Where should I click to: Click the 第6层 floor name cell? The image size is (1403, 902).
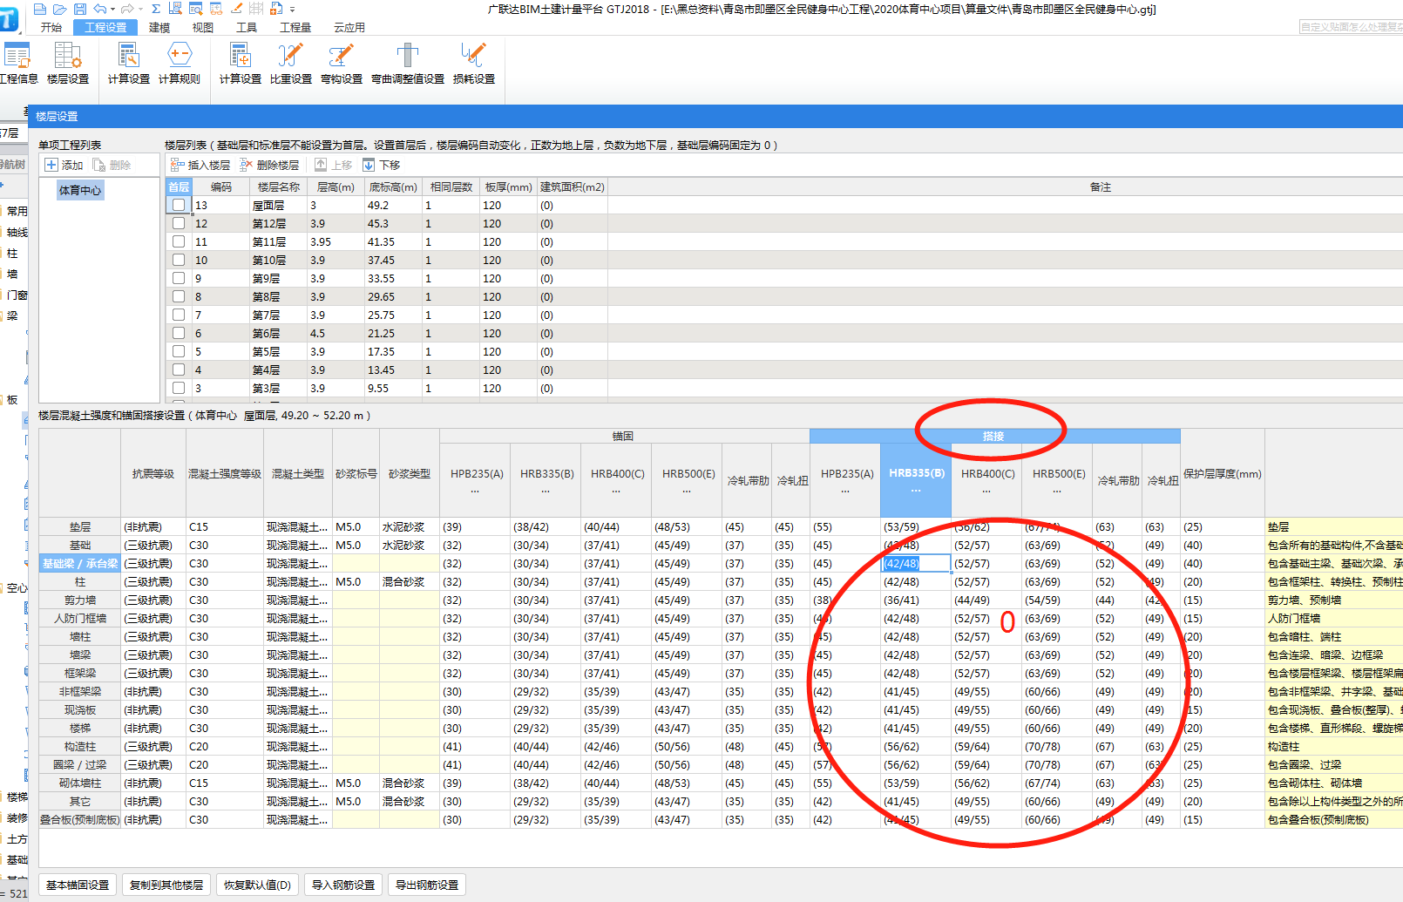tap(279, 334)
